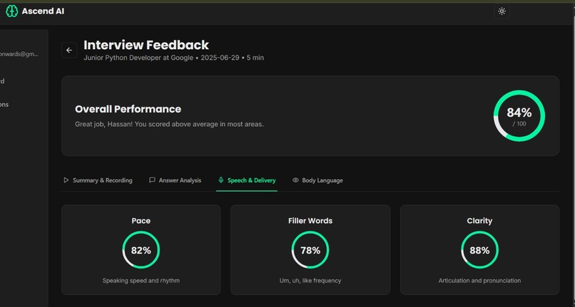This screenshot has height=307, width=575.
Task: Click the microphone icon beside Speech & Delivery
Action: tap(220, 180)
